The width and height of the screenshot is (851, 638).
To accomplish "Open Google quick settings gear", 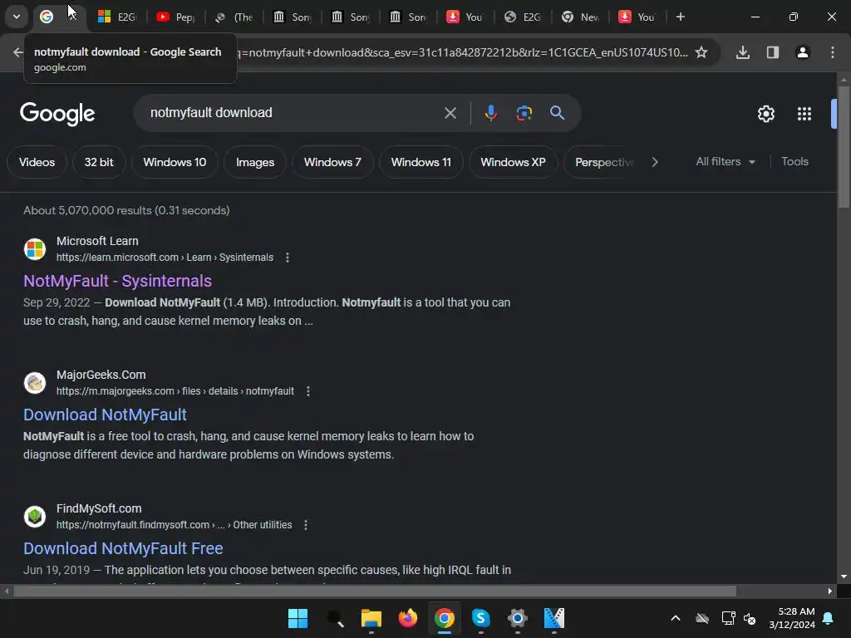I will tap(765, 113).
